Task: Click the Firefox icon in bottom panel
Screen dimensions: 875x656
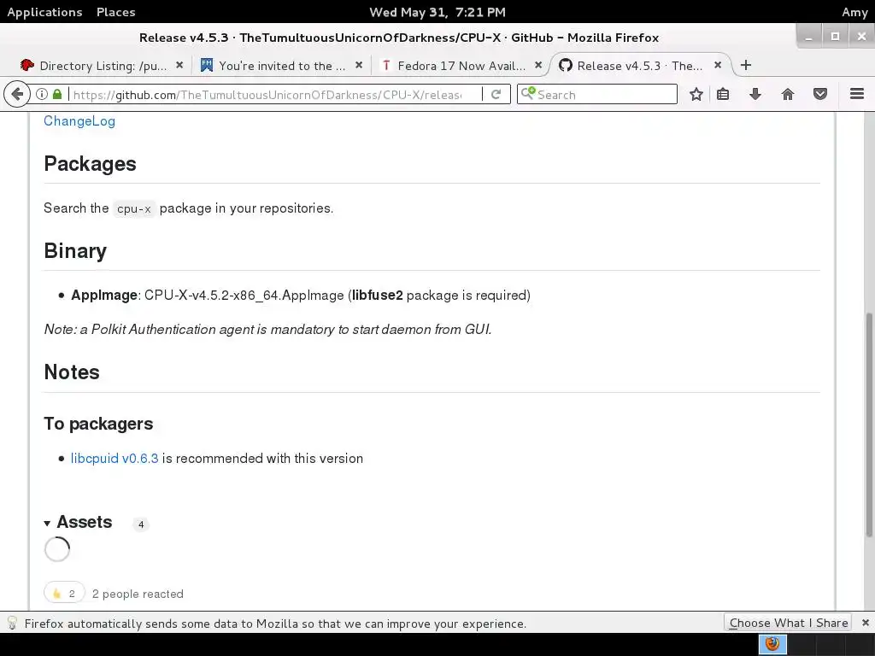Action: pyautogui.click(x=772, y=644)
